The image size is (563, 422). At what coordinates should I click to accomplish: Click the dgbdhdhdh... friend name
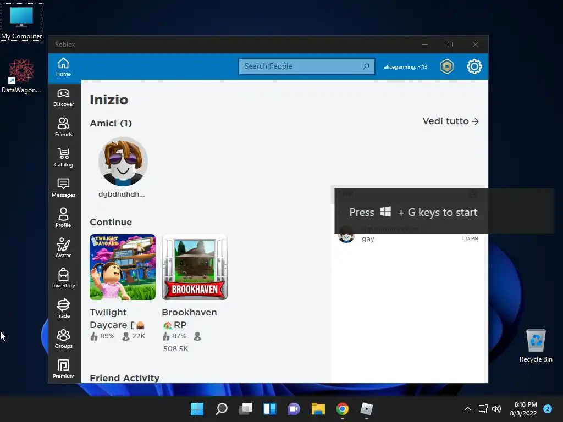(x=122, y=195)
